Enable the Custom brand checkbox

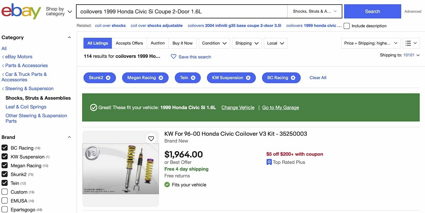(5, 192)
